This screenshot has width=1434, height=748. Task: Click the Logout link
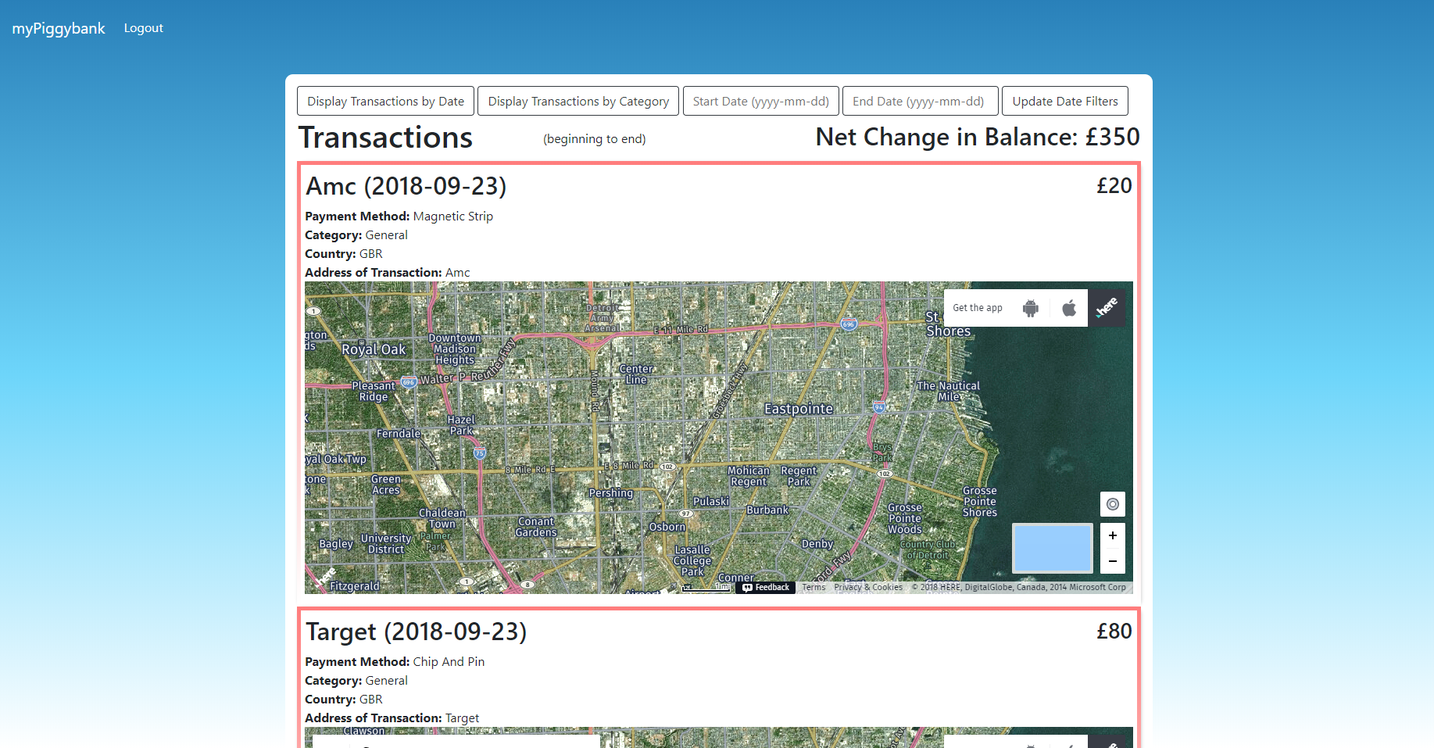point(144,28)
